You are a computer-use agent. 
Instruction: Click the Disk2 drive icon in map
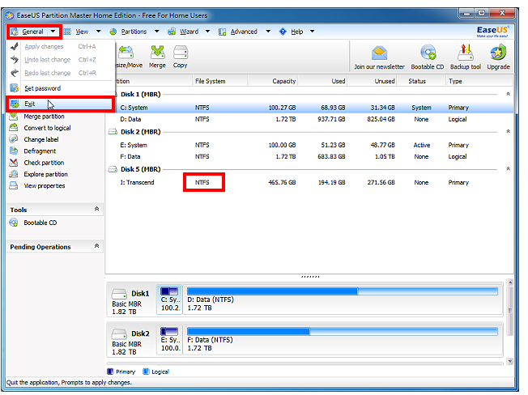coord(119,333)
